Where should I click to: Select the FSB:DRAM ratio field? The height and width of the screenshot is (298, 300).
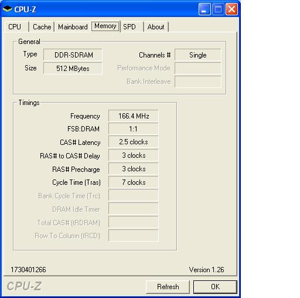click(134, 129)
